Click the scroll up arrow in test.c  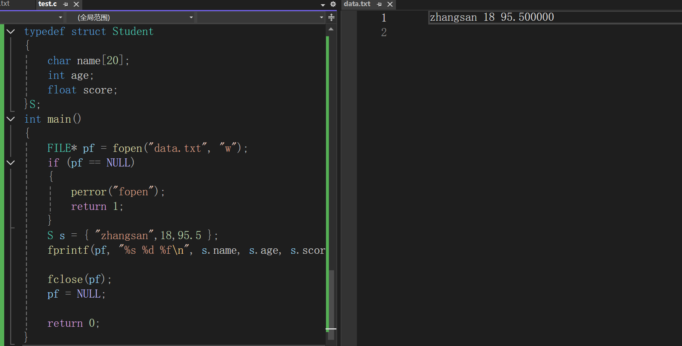click(x=331, y=29)
